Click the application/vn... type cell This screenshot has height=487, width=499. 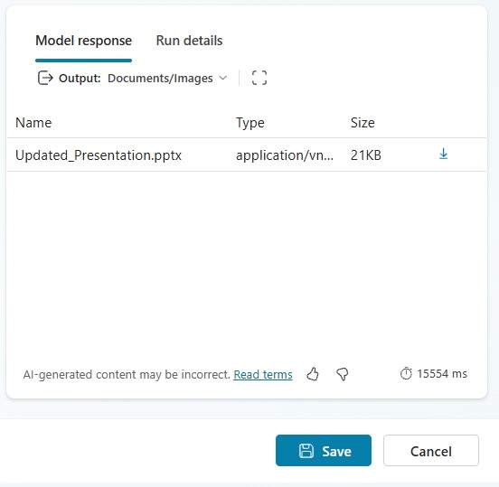(x=285, y=155)
